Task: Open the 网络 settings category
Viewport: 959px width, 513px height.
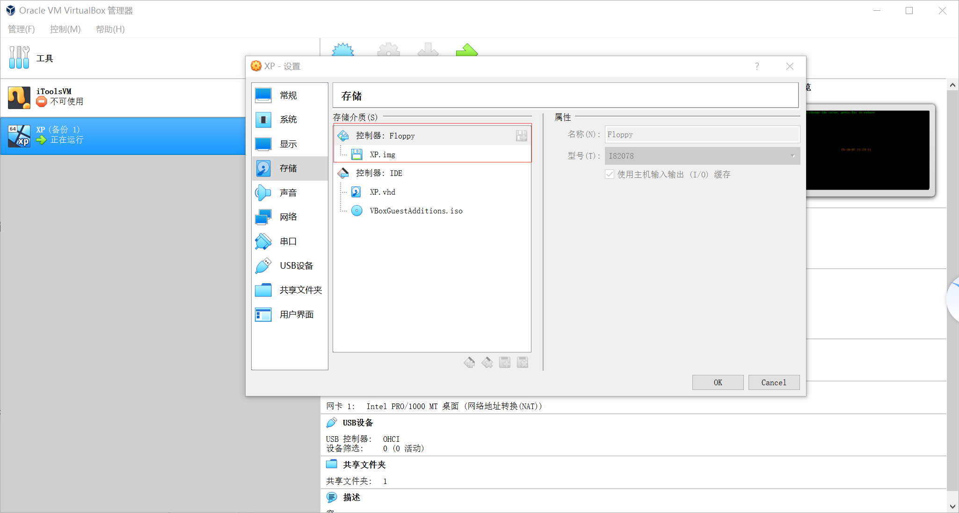Action: coord(290,217)
